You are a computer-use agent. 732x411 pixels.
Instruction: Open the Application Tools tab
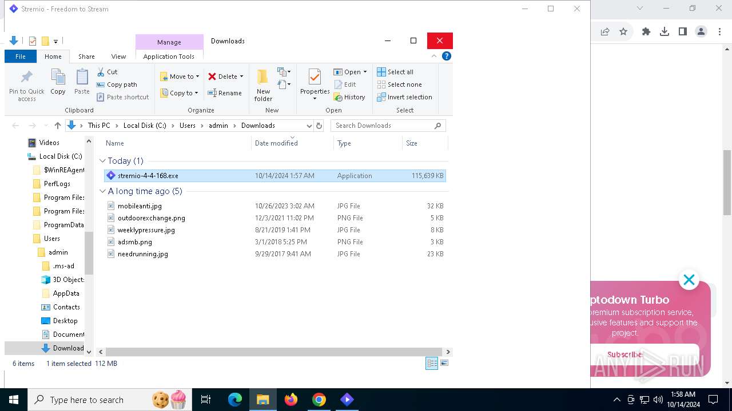point(169,57)
